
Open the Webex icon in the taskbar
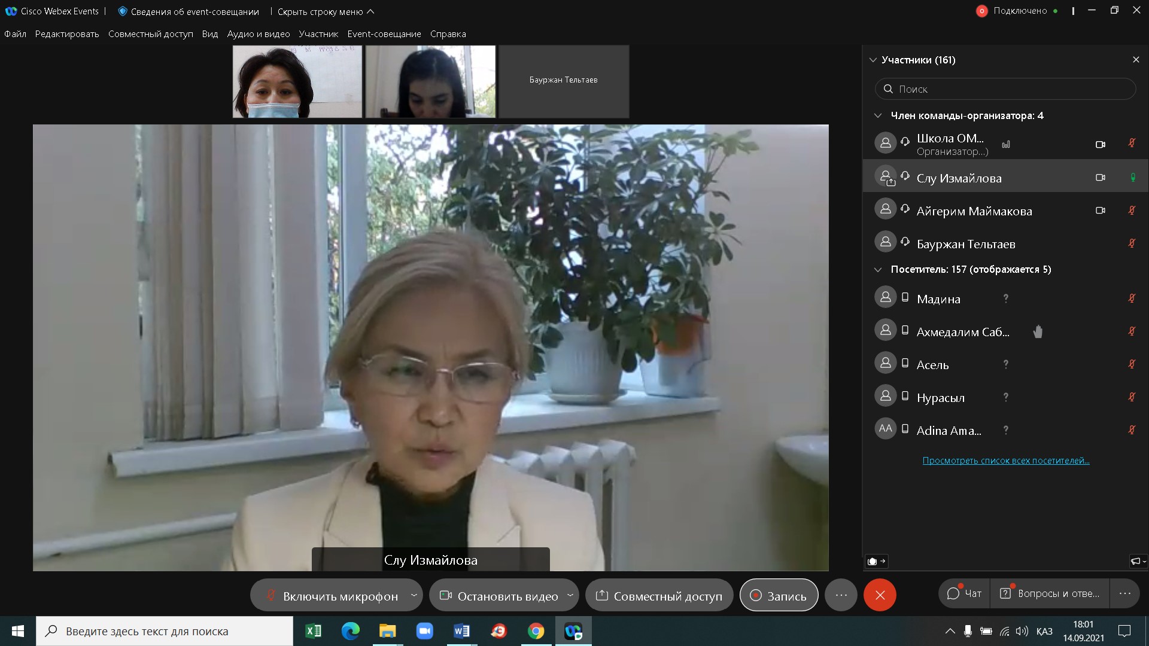click(573, 631)
